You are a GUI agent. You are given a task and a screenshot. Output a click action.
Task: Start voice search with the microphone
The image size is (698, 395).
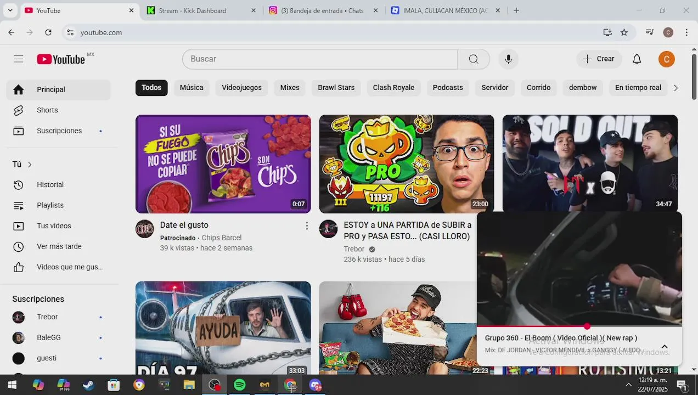pos(508,59)
